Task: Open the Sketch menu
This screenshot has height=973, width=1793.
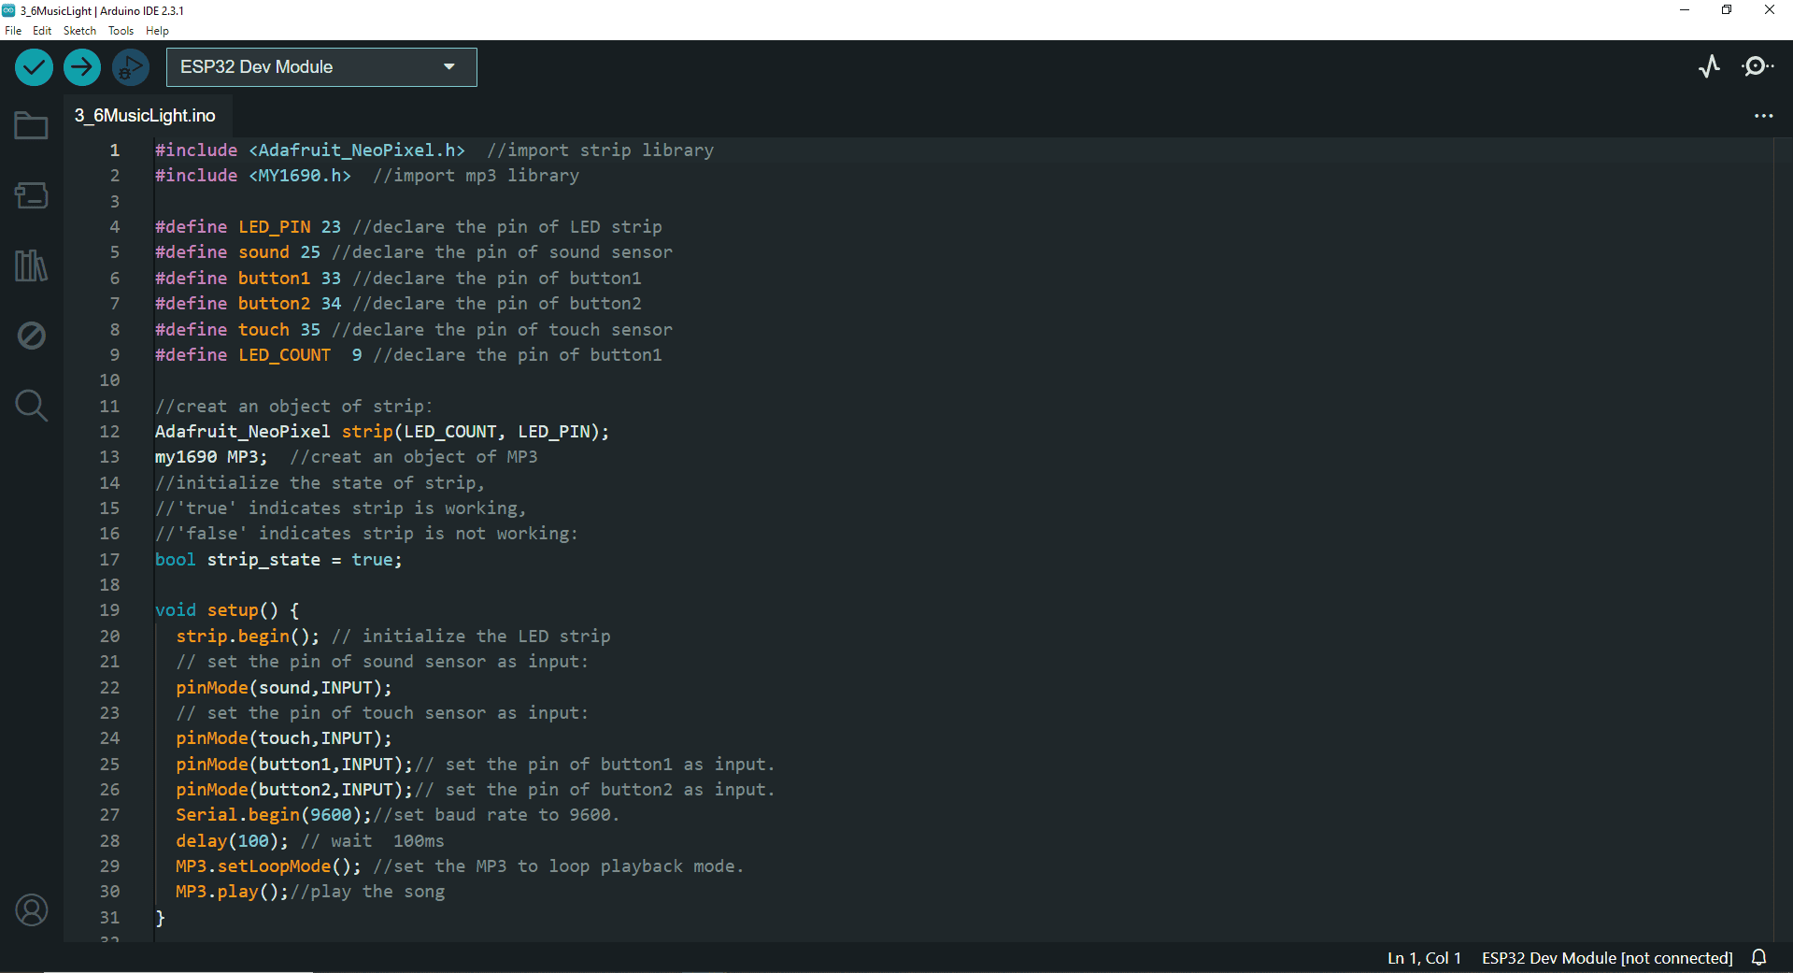Action: tap(79, 31)
